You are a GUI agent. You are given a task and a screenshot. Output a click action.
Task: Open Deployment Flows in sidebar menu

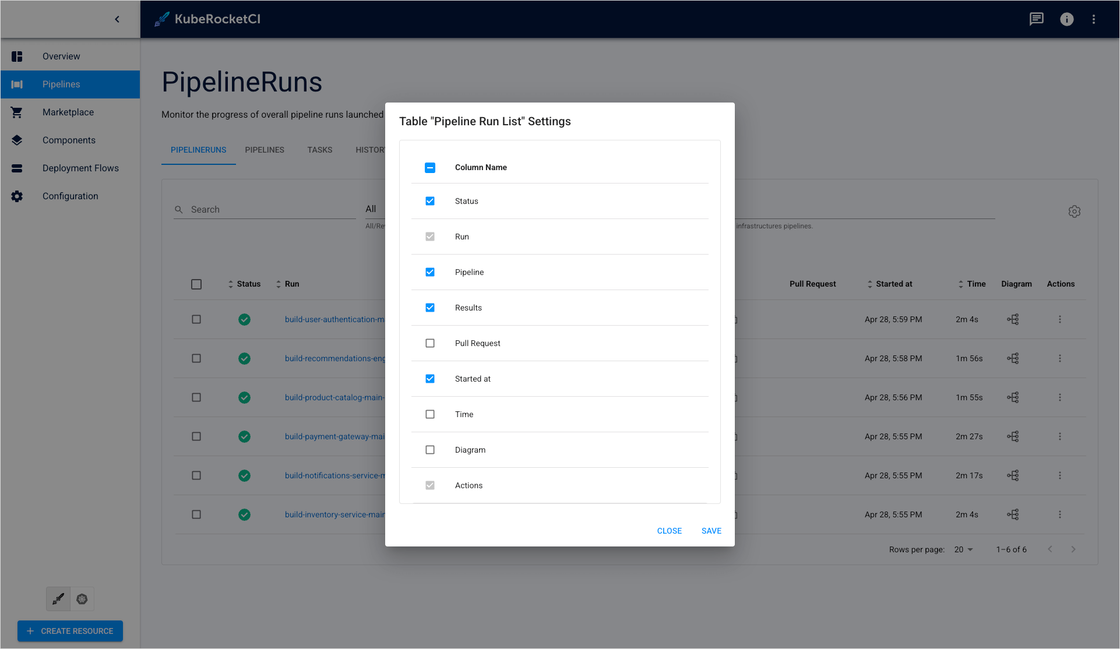[x=80, y=168]
